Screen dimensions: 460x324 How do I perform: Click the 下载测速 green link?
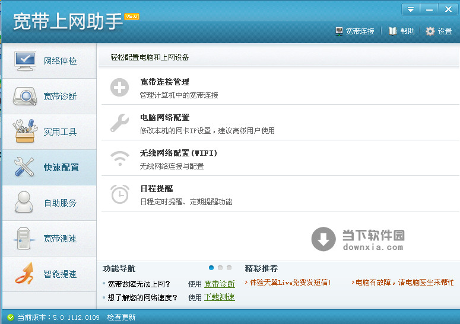pyautogui.click(x=220, y=297)
